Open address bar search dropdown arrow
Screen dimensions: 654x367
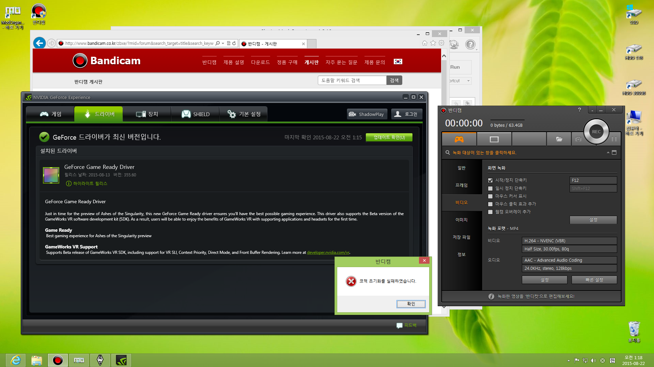(223, 43)
